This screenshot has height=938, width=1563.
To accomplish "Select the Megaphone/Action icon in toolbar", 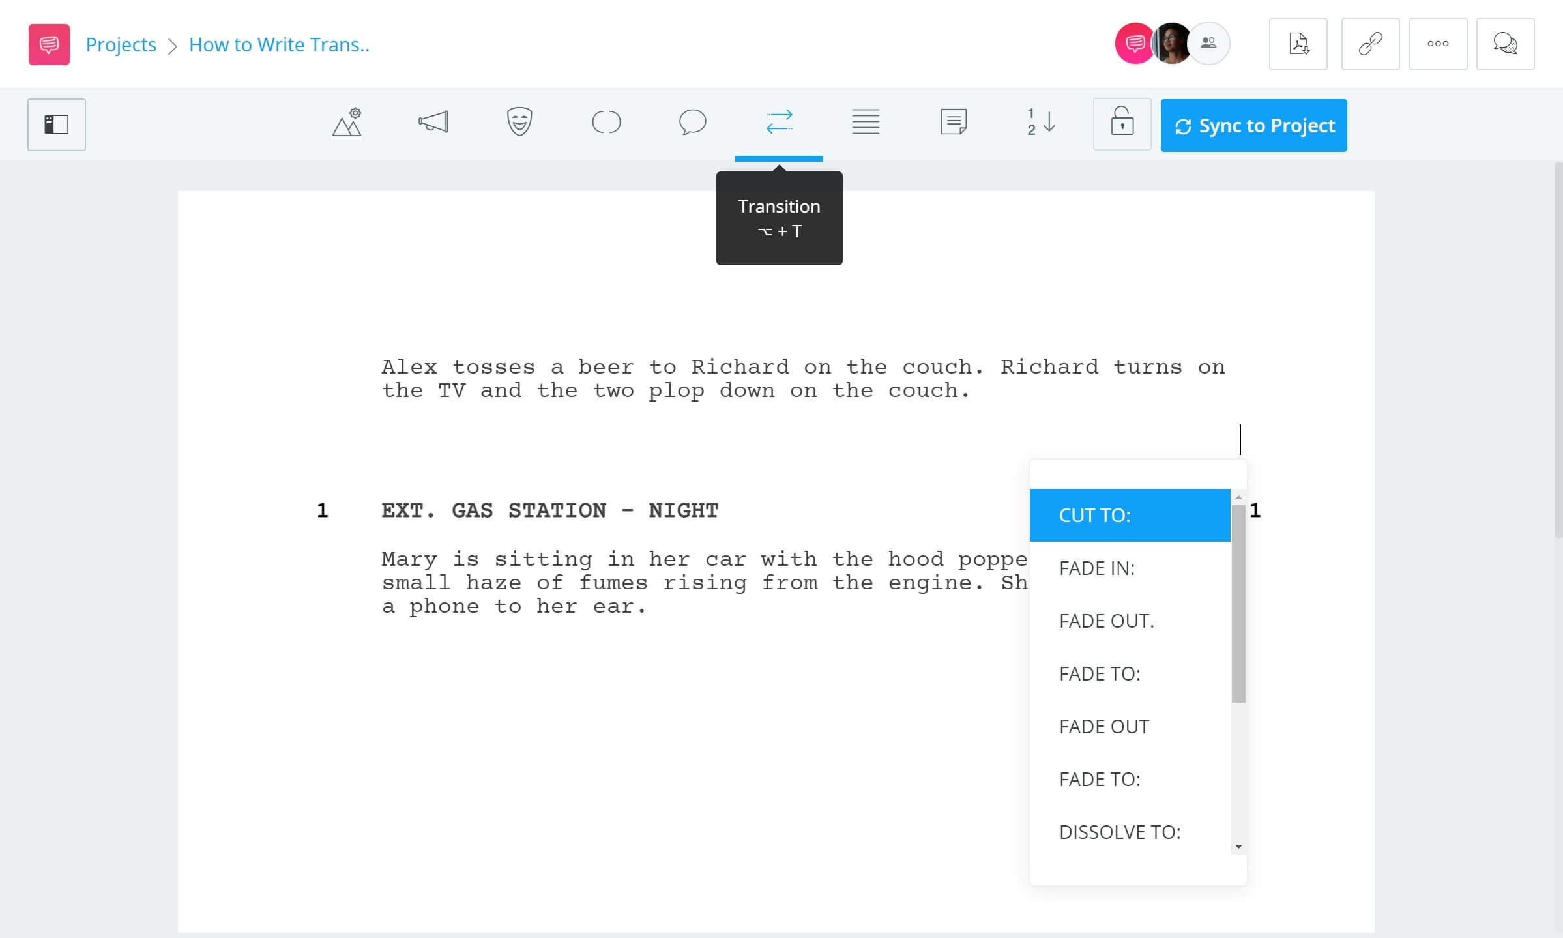I will (x=432, y=123).
